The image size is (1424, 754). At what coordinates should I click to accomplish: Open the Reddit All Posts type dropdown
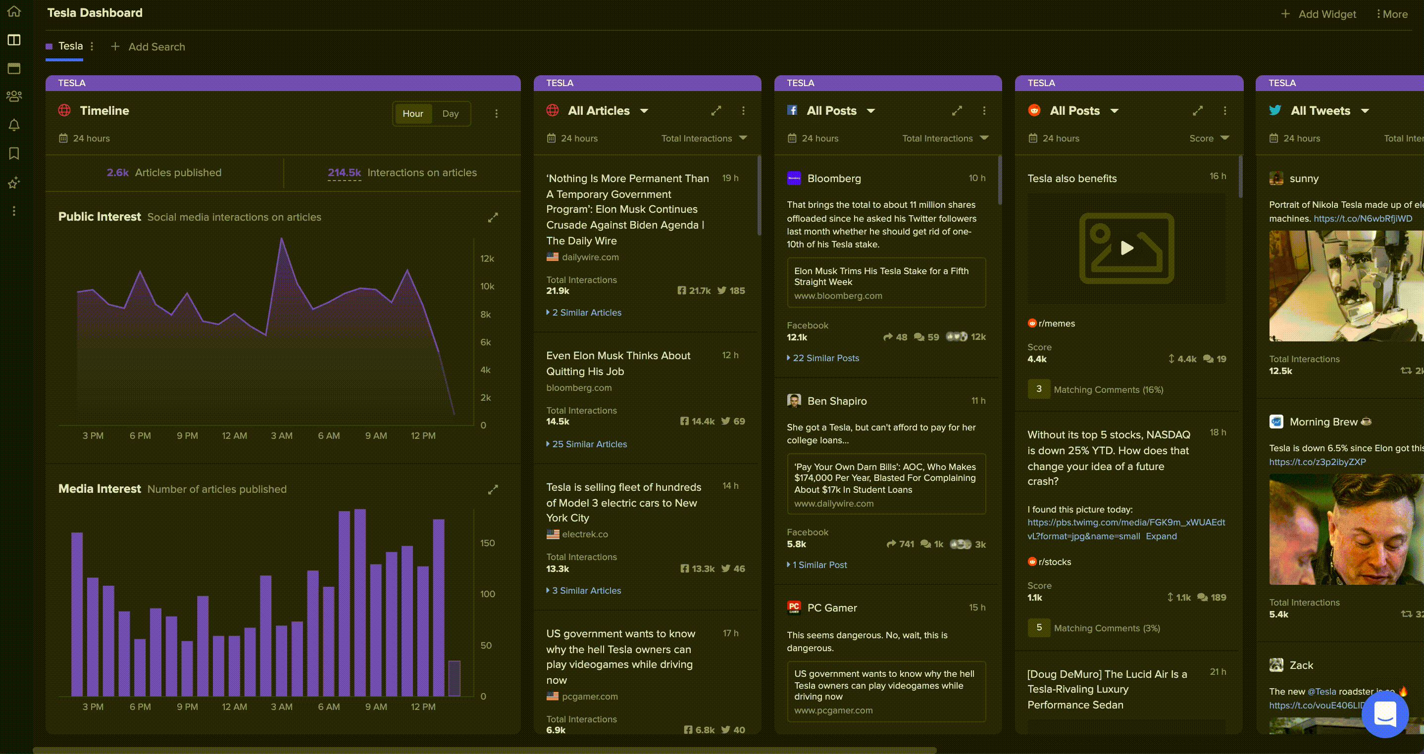click(x=1115, y=111)
